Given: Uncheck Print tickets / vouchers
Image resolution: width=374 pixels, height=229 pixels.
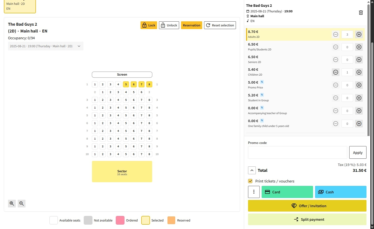Looking at the screenshot, I should 250,181.
